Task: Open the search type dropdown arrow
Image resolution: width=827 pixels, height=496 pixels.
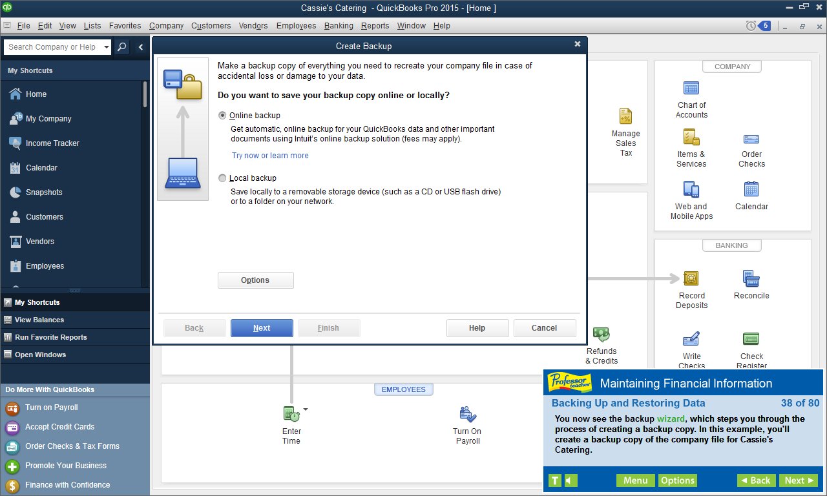Action: tap(105, 46)
